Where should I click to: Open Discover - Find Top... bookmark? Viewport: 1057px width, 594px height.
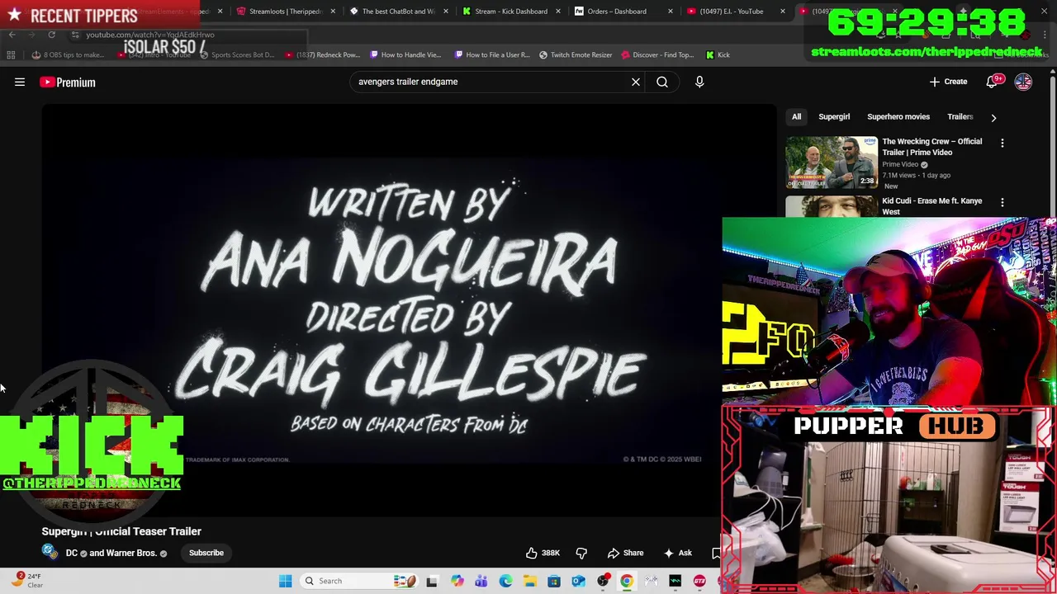point(657,54)
